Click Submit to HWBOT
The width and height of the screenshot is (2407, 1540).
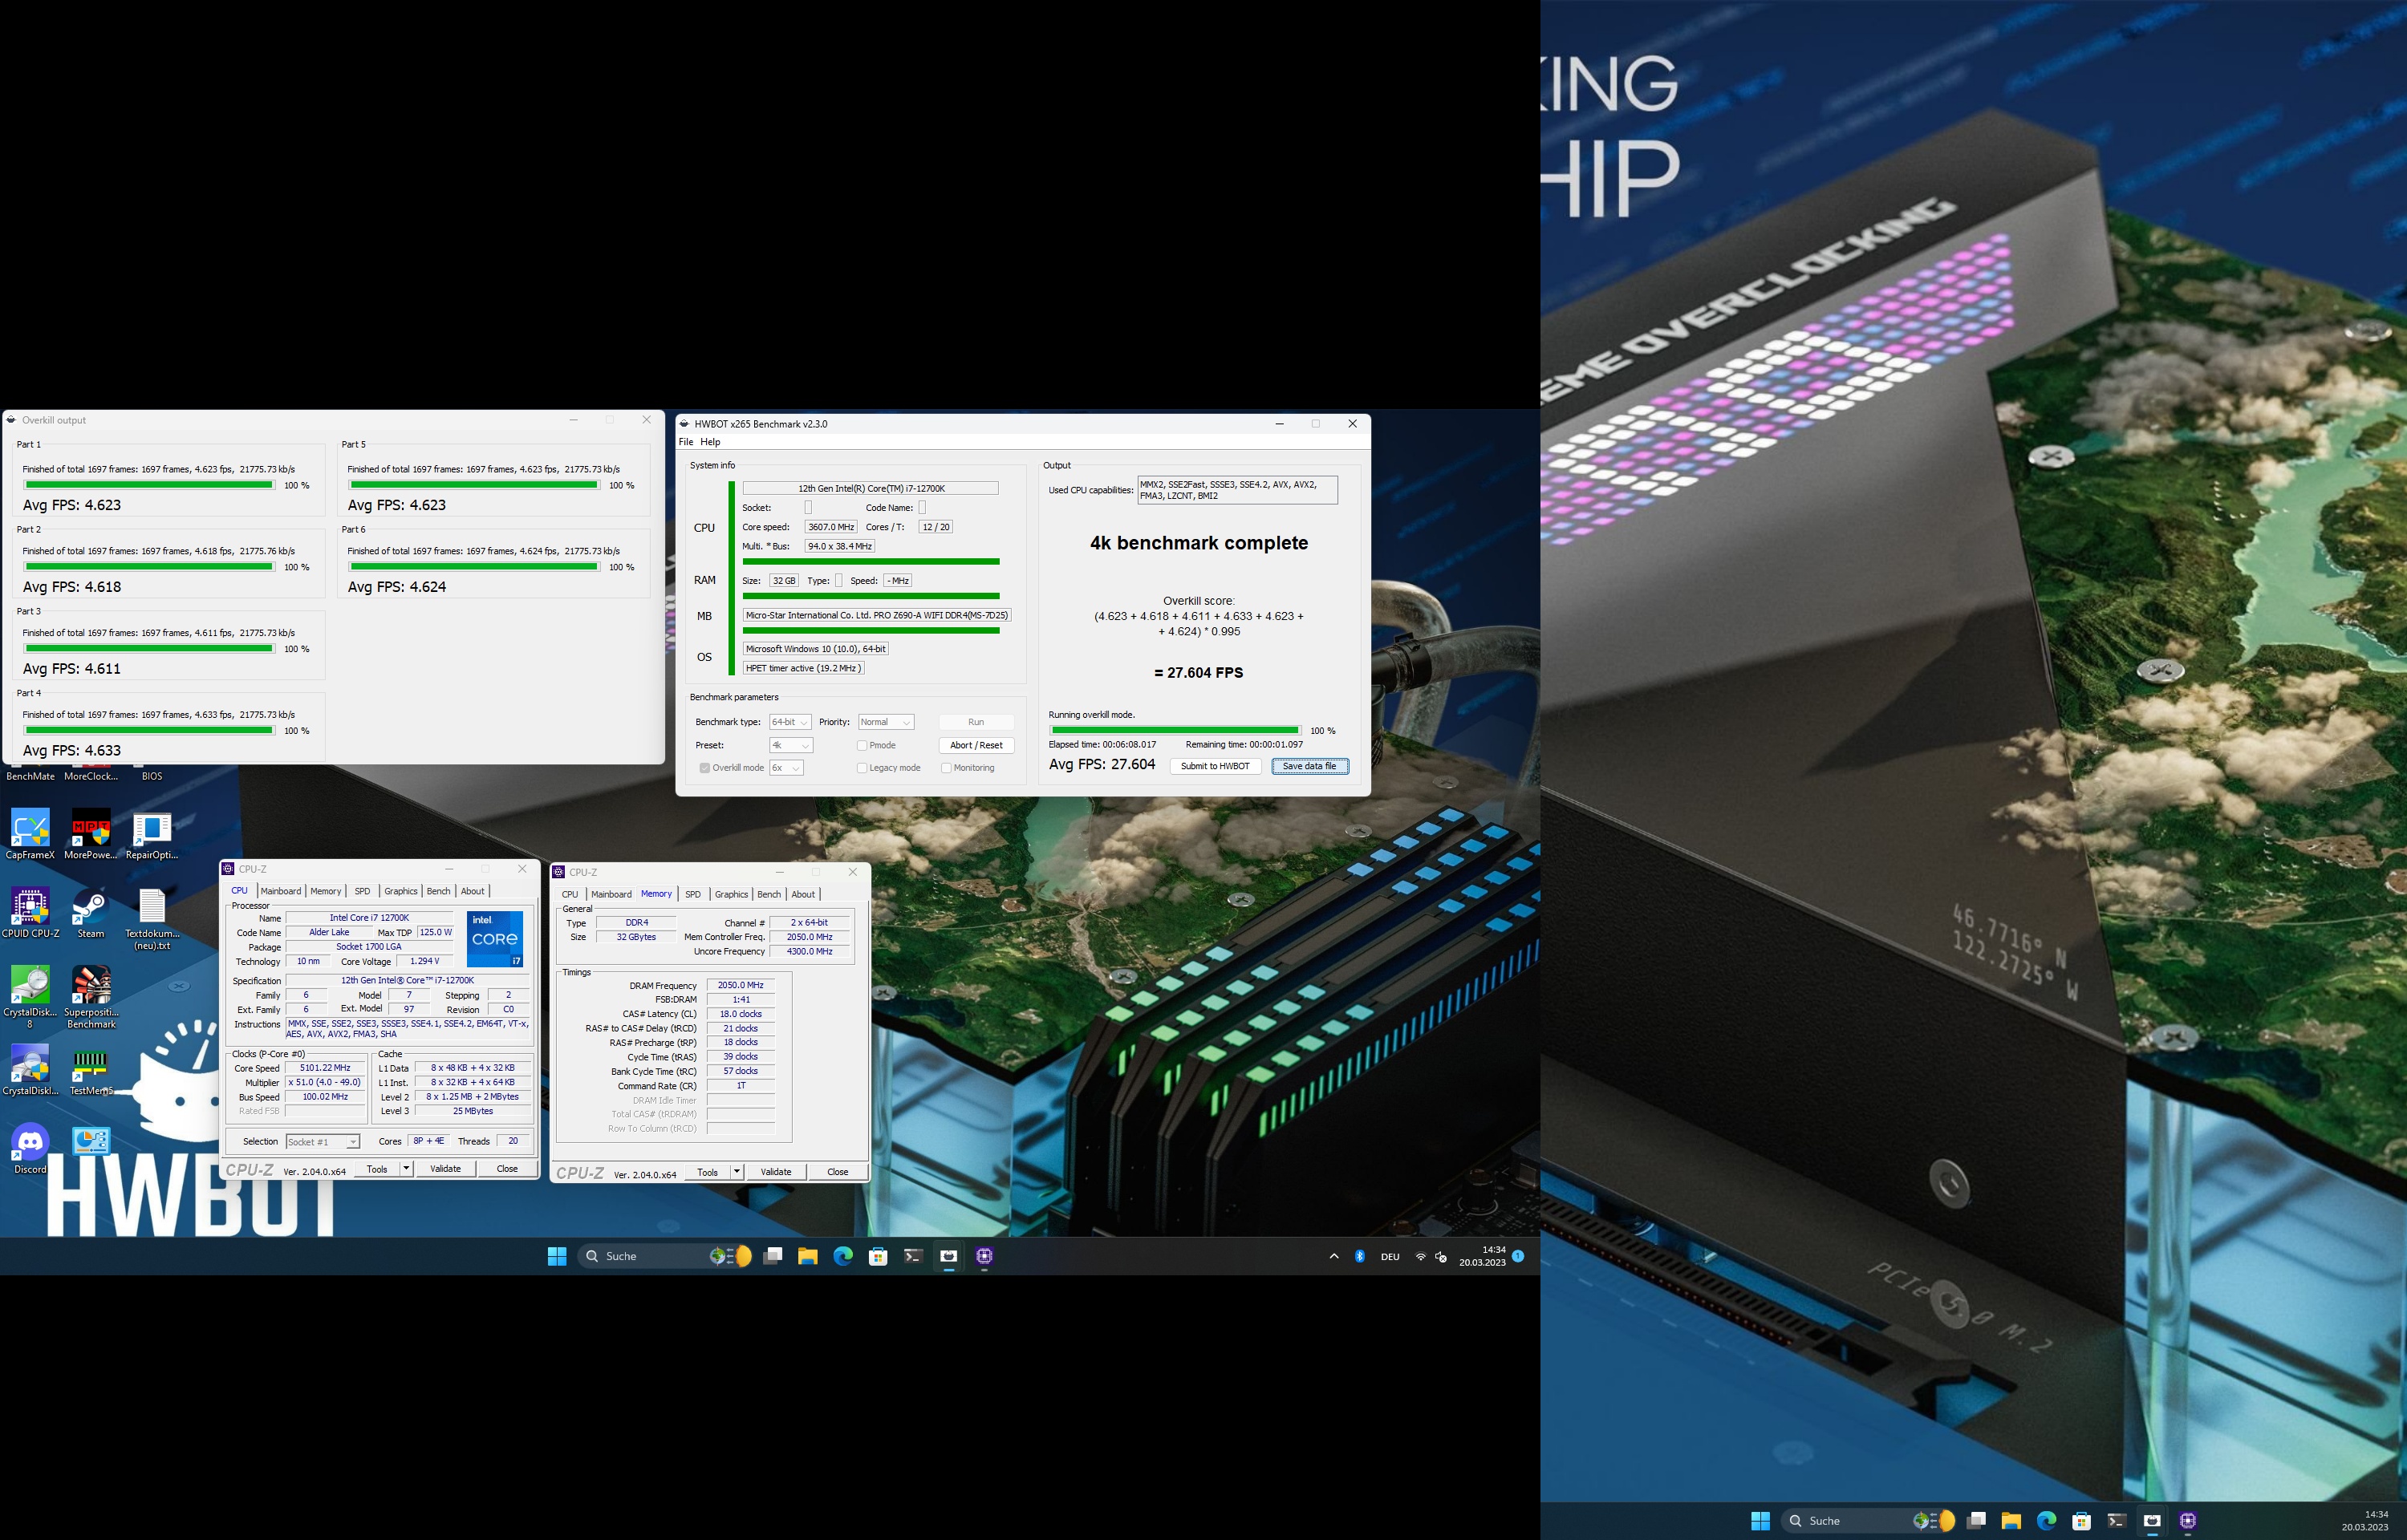point(1215,766)
